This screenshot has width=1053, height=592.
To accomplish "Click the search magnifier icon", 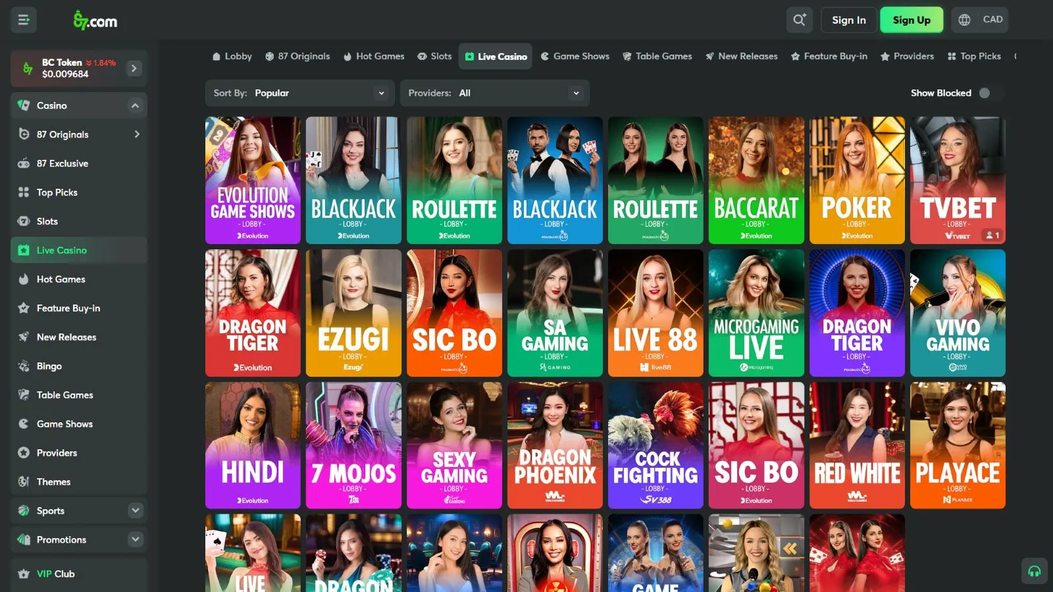I will [799, 20].
